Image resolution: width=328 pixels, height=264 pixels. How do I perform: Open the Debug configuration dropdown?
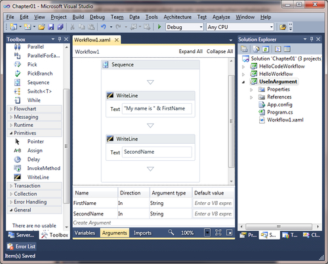201,27
